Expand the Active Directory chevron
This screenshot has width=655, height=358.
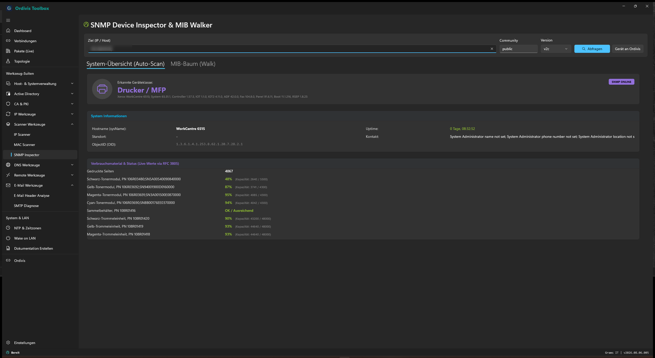72,94
